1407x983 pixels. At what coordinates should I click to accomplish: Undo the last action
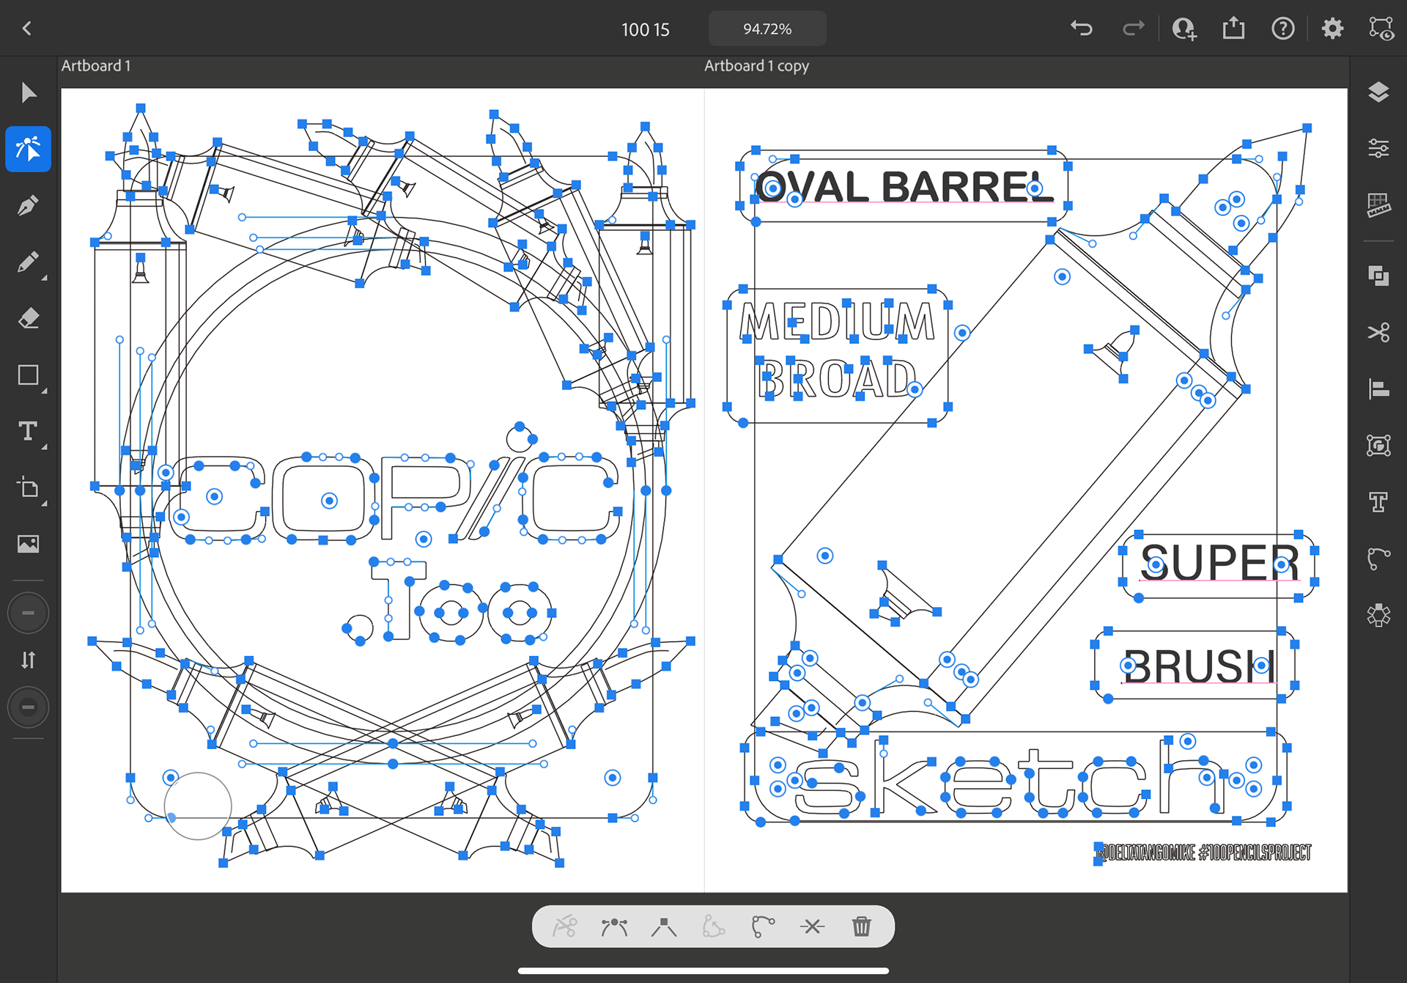point(1082,29)
